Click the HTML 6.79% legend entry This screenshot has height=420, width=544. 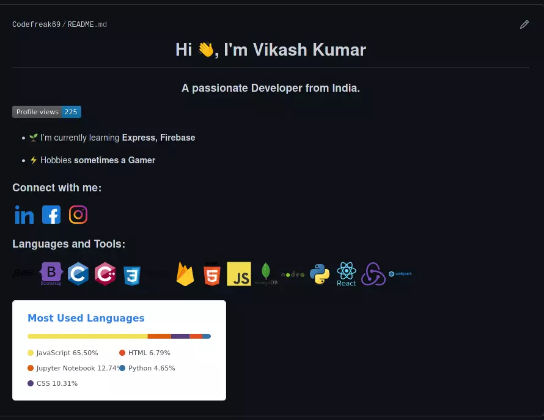[x=145, y=353]
